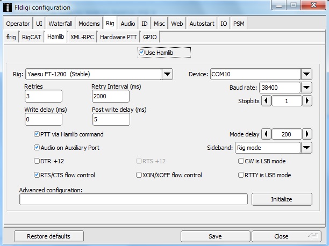
Task: Switch to the Waterfall tab
Action: coord(61,24)
